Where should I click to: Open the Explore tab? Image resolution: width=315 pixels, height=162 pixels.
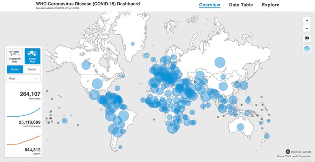[271, 5]
